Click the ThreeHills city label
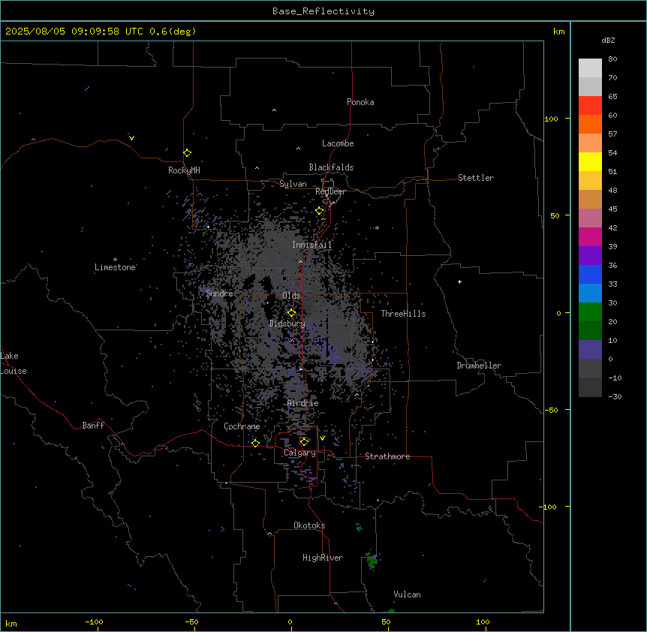This screenshot has width=647, height=632. [403, 314]
